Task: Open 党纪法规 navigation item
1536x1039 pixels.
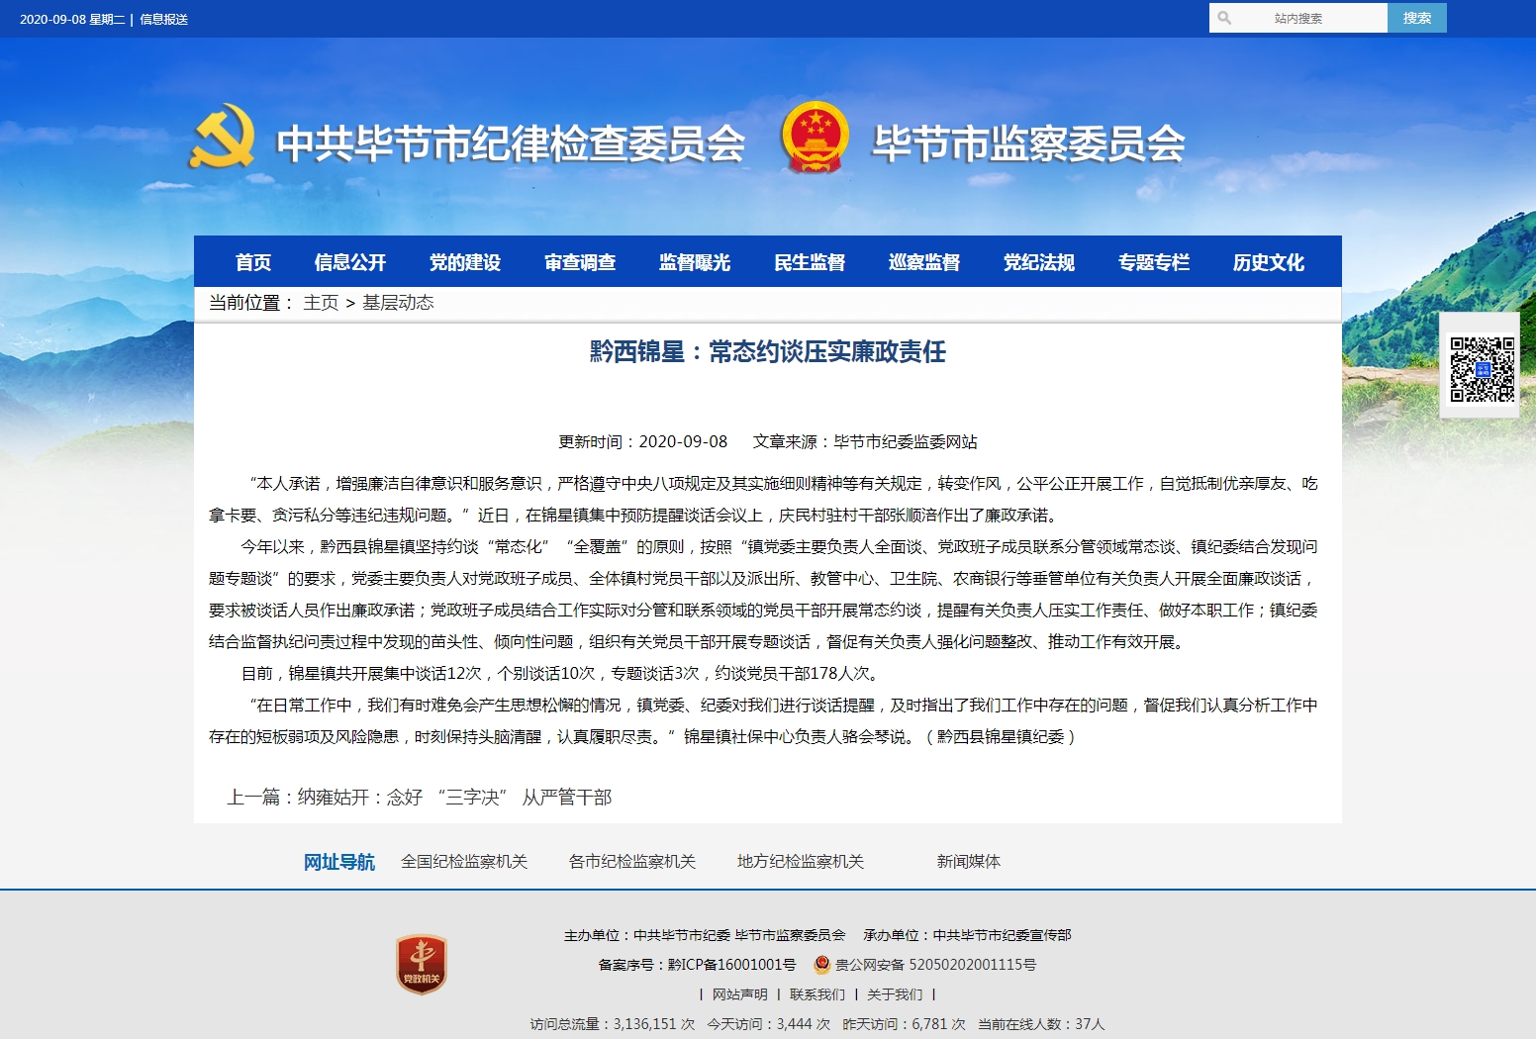Action: 1039,262
